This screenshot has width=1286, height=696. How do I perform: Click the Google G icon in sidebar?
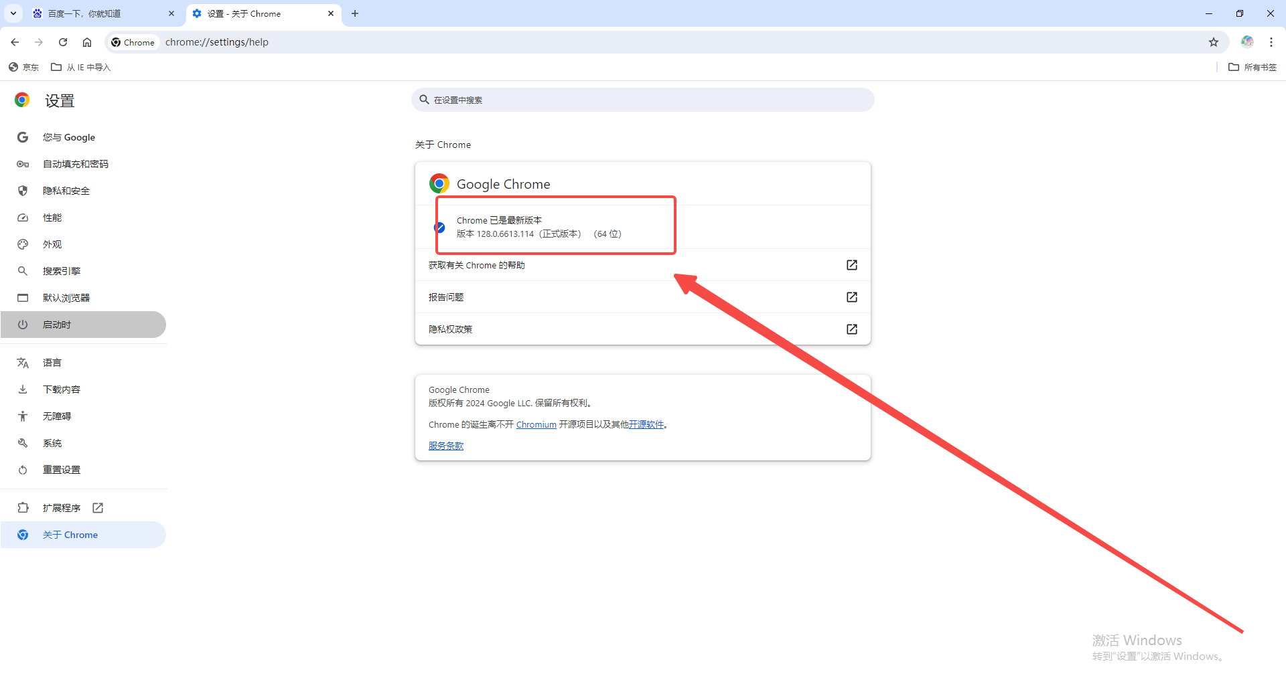(x=23, y=137)
